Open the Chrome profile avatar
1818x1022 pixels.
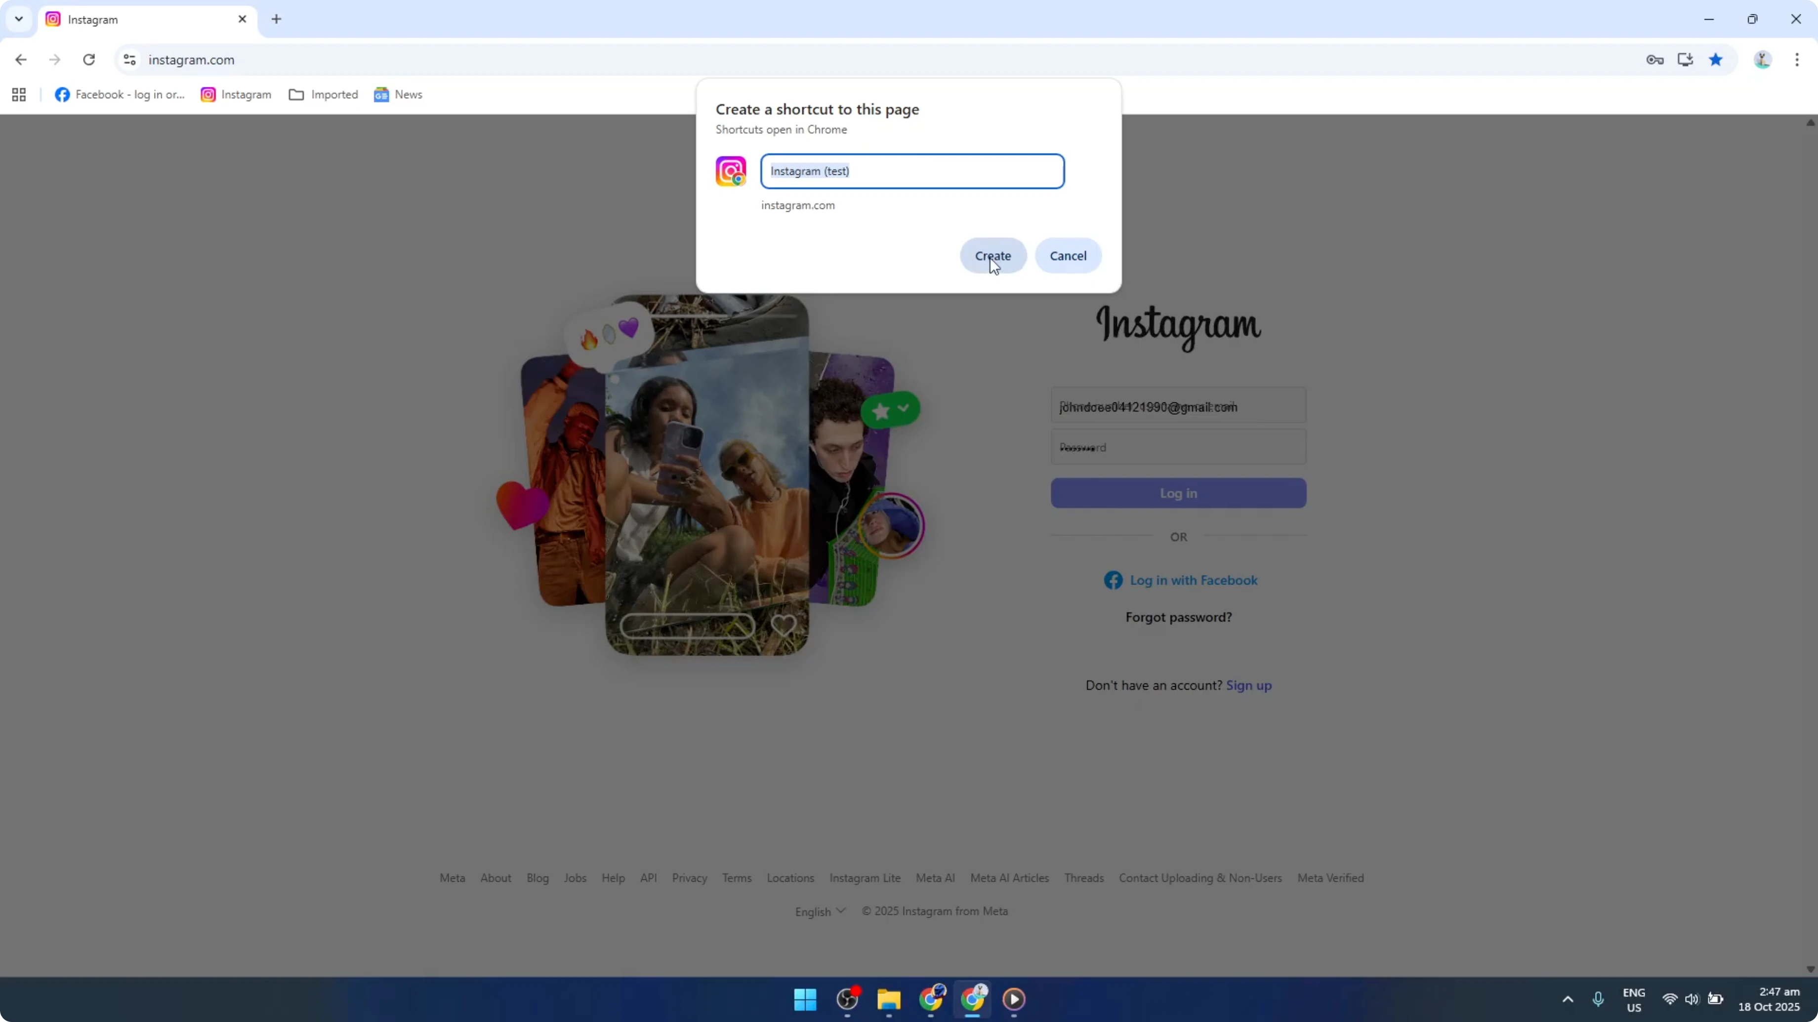click(x=1762, y=60)
